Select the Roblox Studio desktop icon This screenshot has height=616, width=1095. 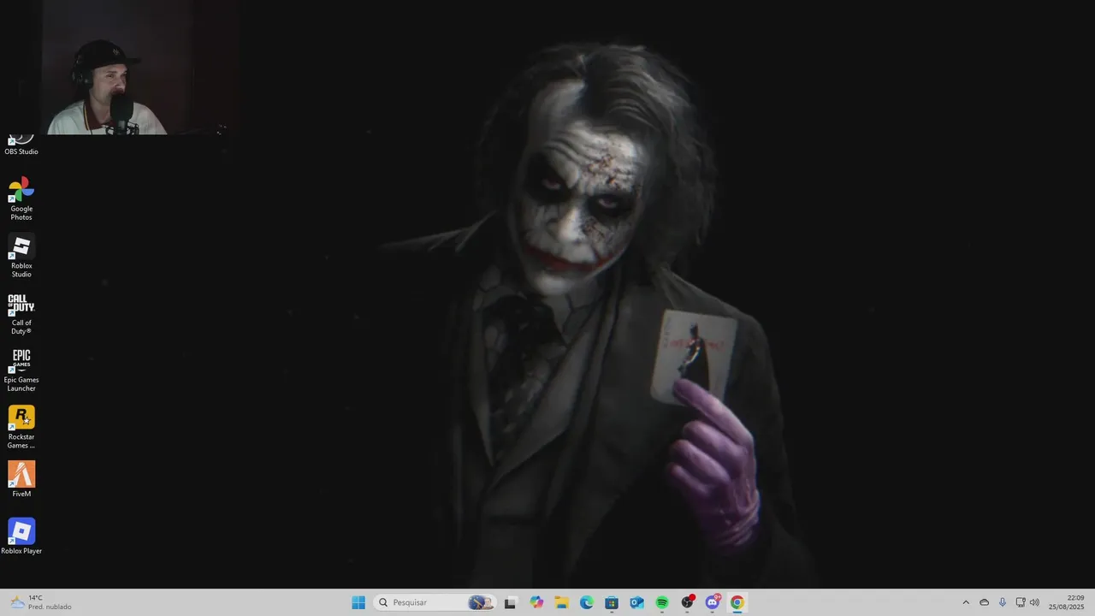coord(21,257)
